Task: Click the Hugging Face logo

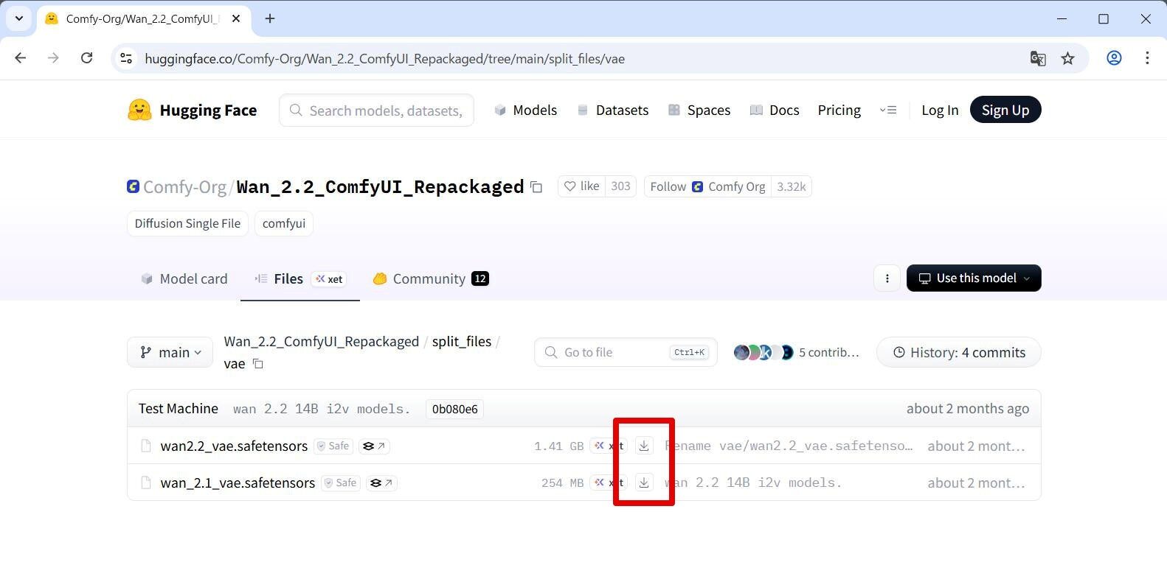Action: click(192, 110)
